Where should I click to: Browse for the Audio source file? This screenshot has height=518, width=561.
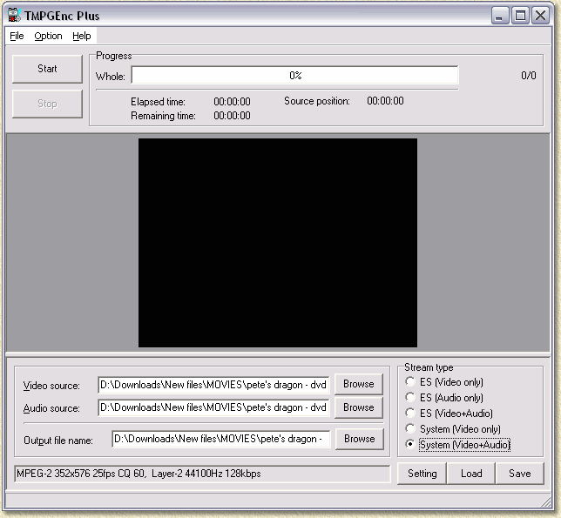359,407
